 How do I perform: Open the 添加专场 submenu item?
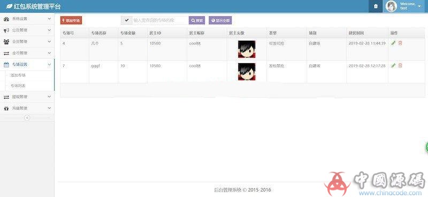tap(18, 75)
